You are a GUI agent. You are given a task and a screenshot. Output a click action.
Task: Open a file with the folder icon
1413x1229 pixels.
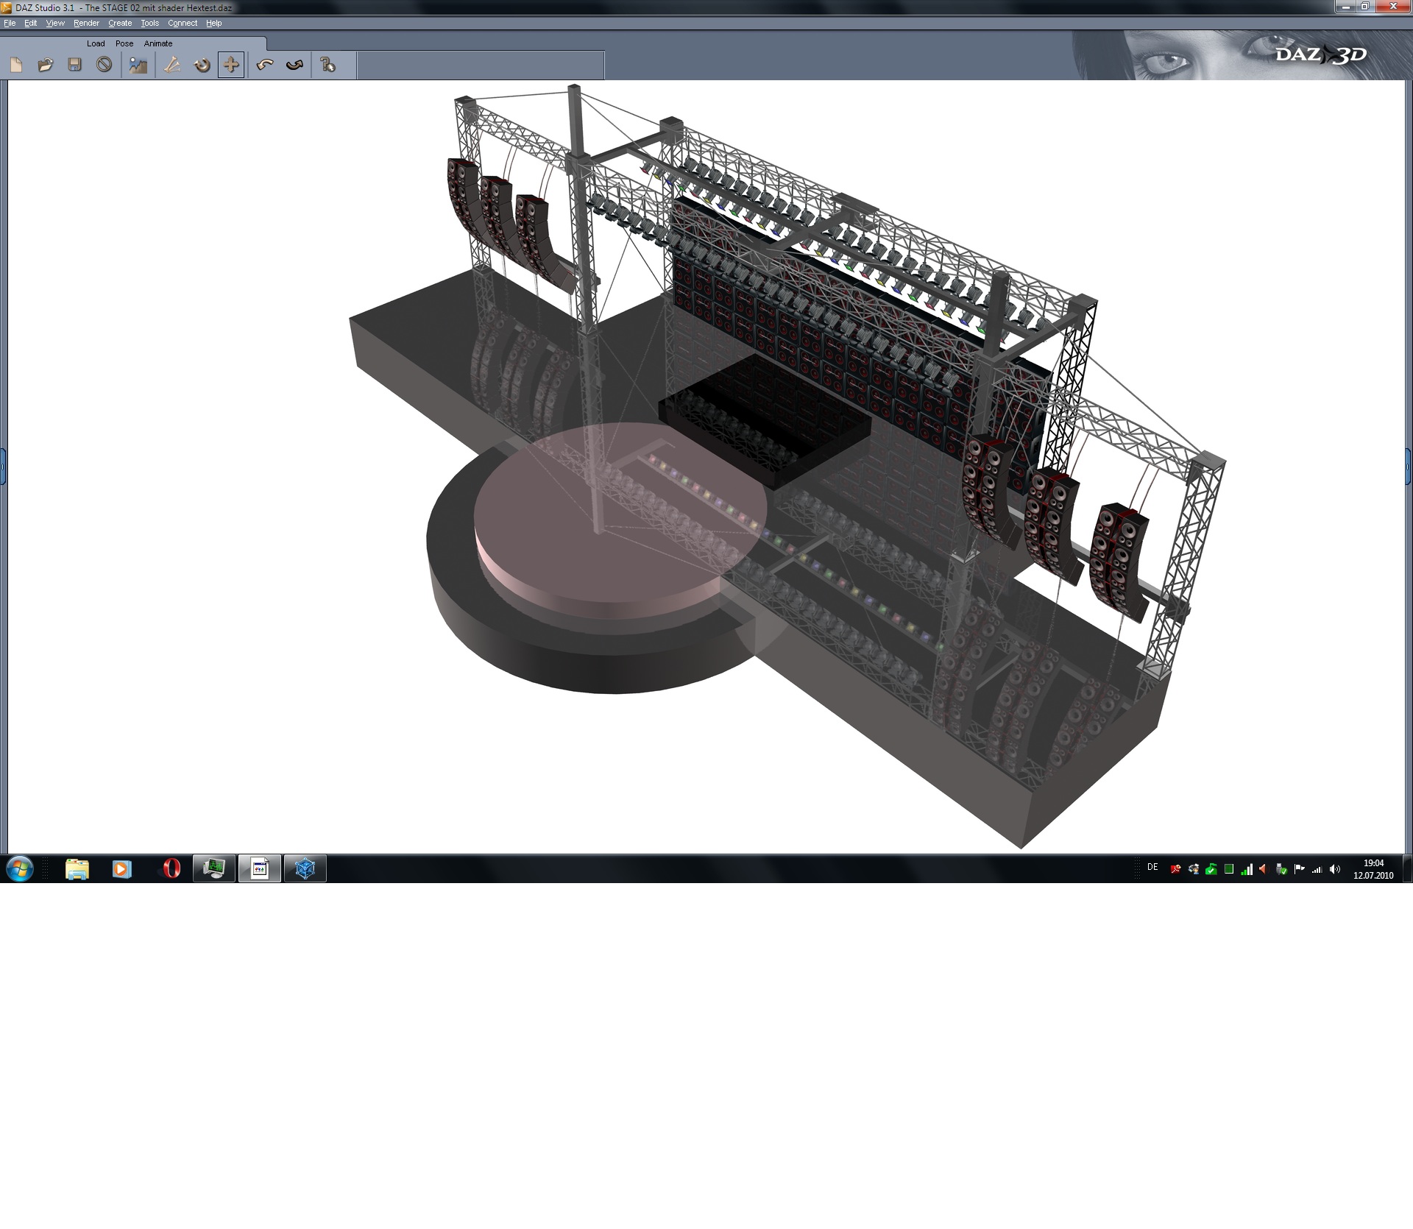(46, 65)
